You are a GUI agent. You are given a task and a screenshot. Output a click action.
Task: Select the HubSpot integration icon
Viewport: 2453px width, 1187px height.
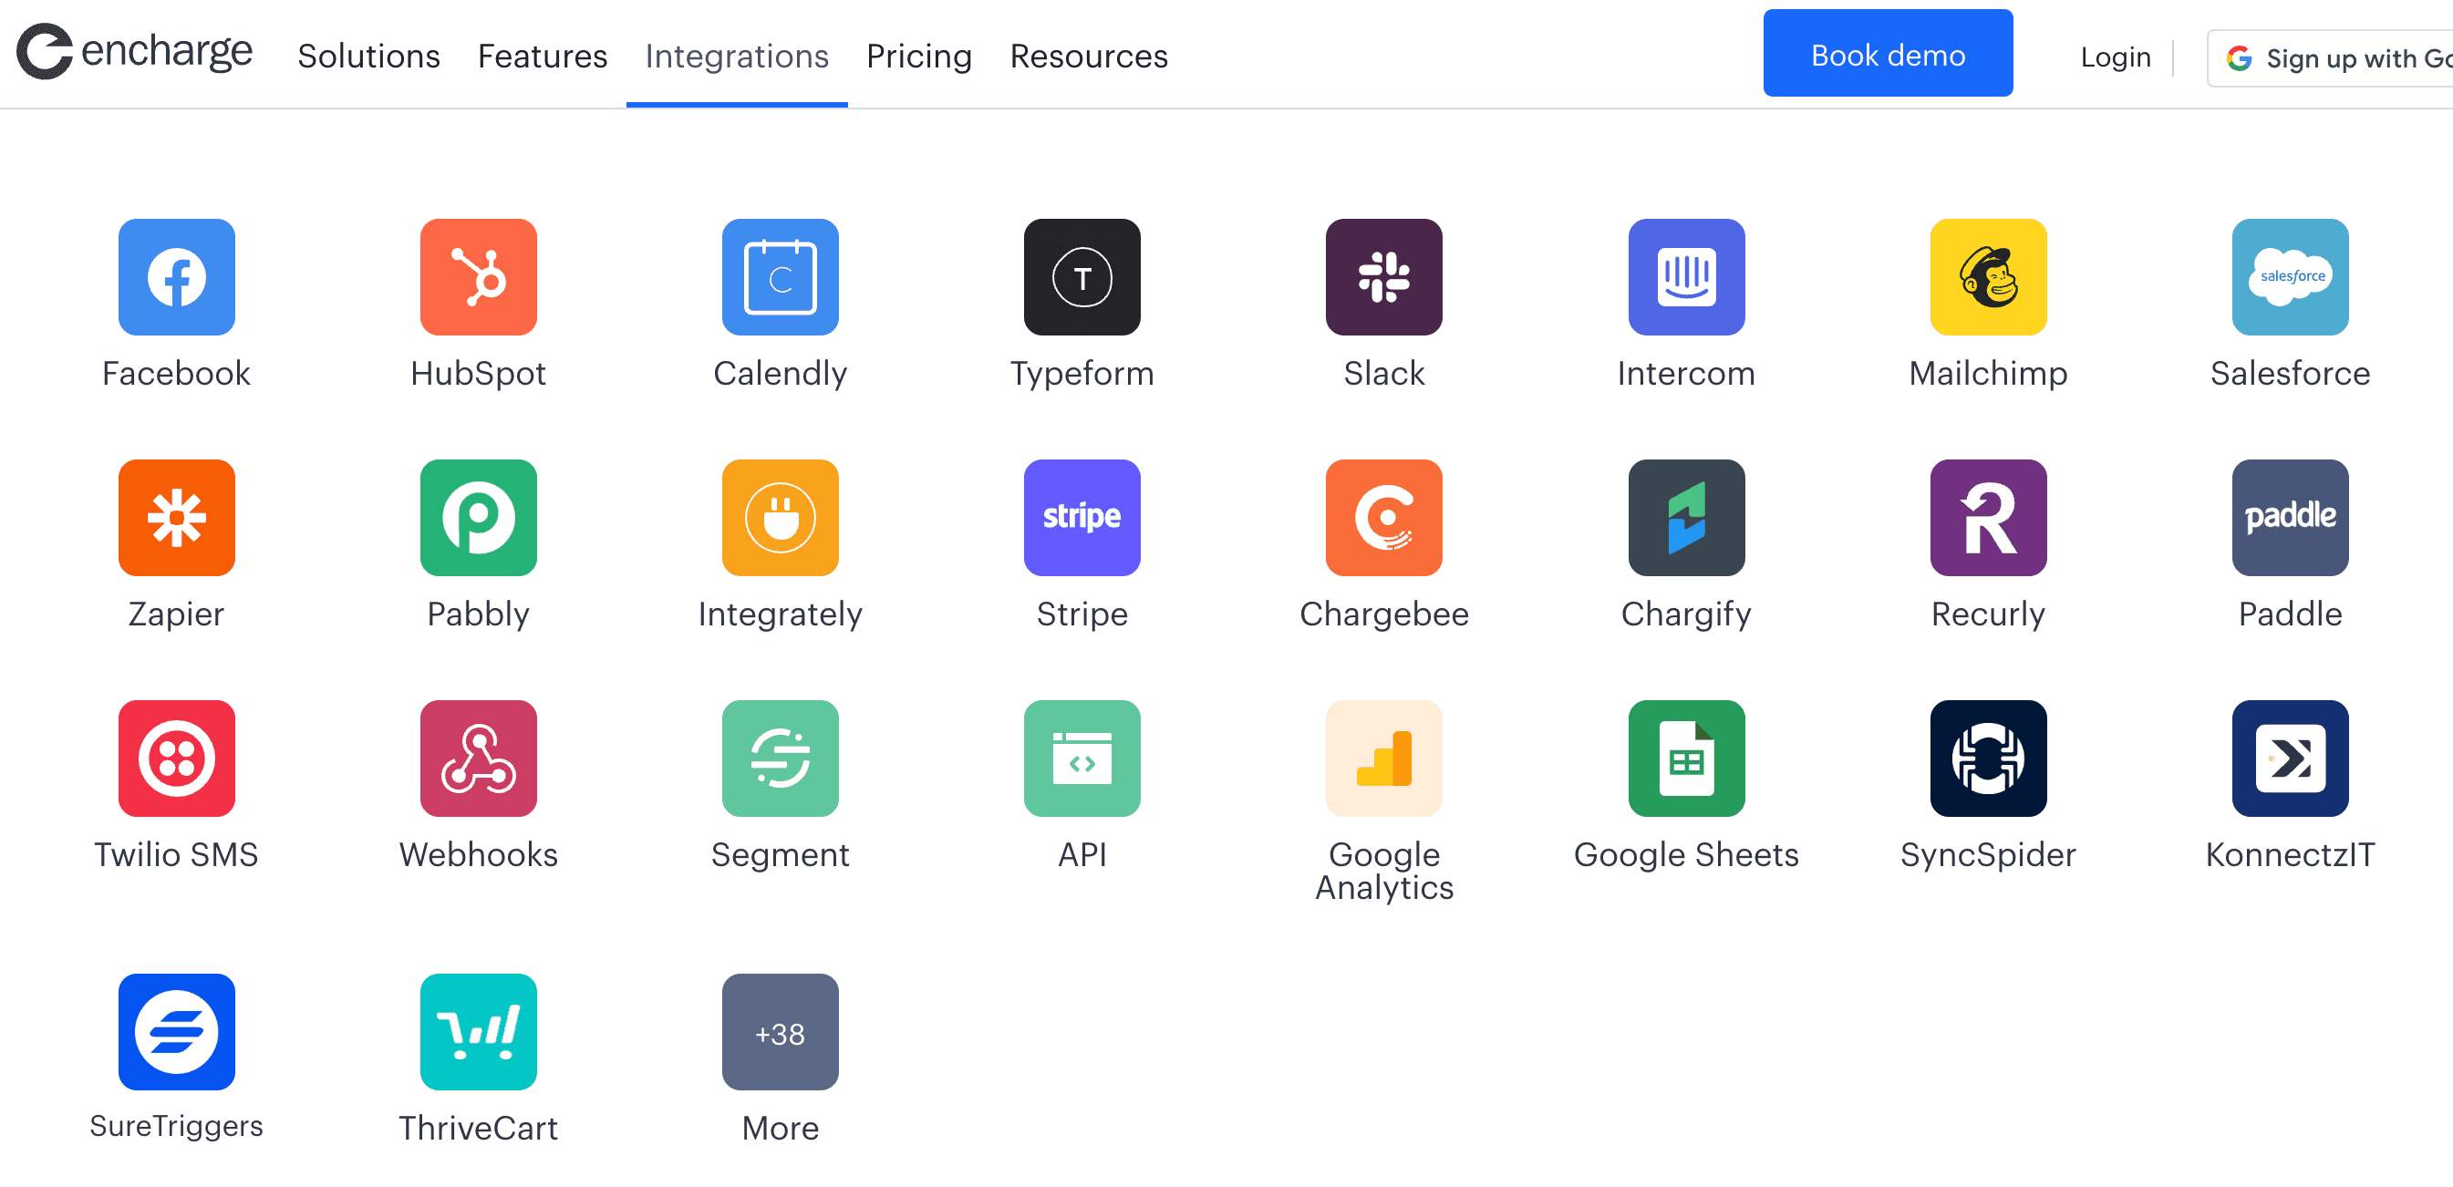click(x=478, y=277)
